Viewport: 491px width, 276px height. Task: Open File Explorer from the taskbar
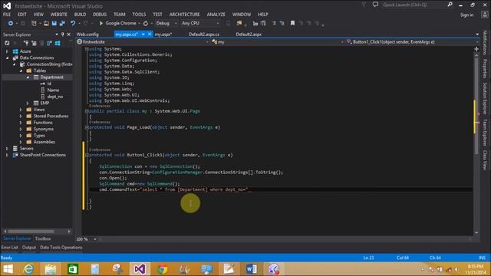[51, 269]
